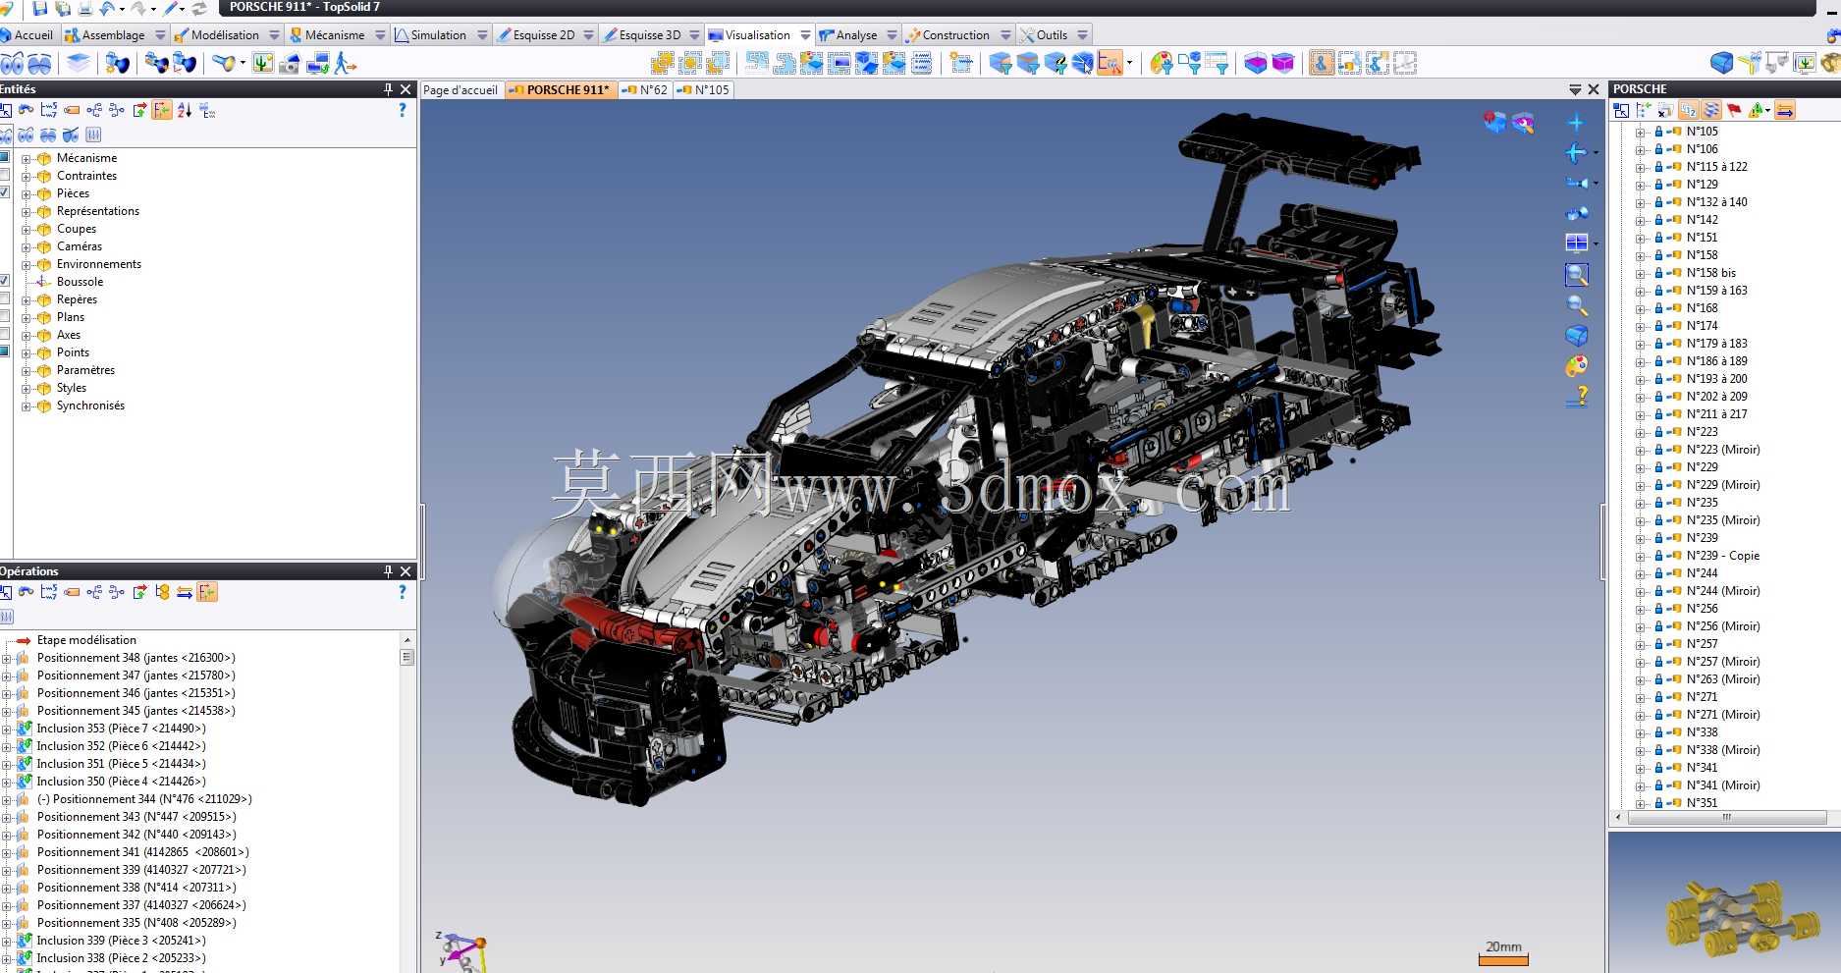Toggle the checkbox next to Contraintes
Viewport: 1841px width, 973px height.
[x=4, y=174]
